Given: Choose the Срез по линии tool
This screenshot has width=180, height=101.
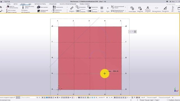Looking at the screenshot, I should [x=11, y=10].
